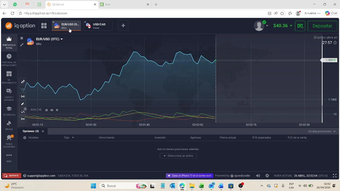This screenshot has width=340, height=191.
Task: Open Edge Copilot Chat button
Action: (x=331, y=13)
